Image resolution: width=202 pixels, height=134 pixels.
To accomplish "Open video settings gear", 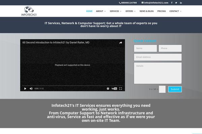I will 108,88.
